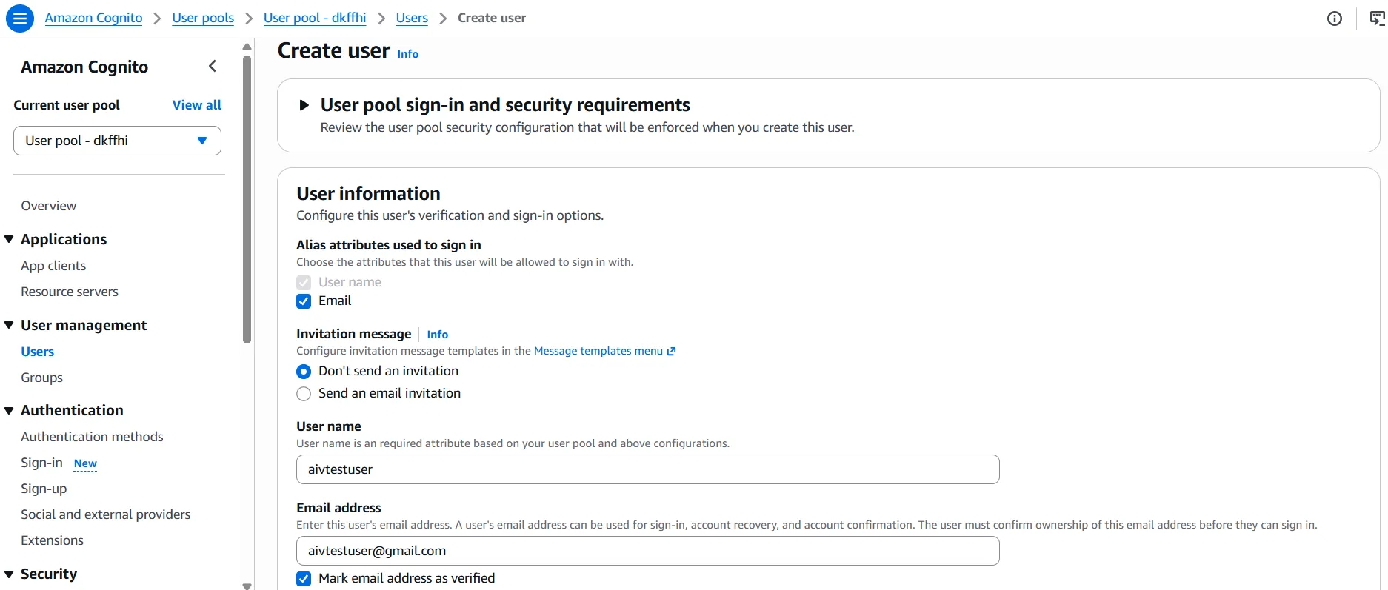Click Info link next to Create user
Image resolution: width=1388 pixels, height=590 pixels.
click(408, 54)
